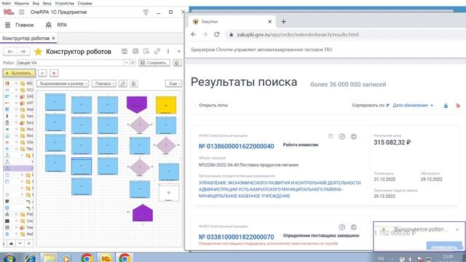Open the Порядок dropdown
Image resolution: width=466 pixels, height=262 pixels.
pos(103,84)
